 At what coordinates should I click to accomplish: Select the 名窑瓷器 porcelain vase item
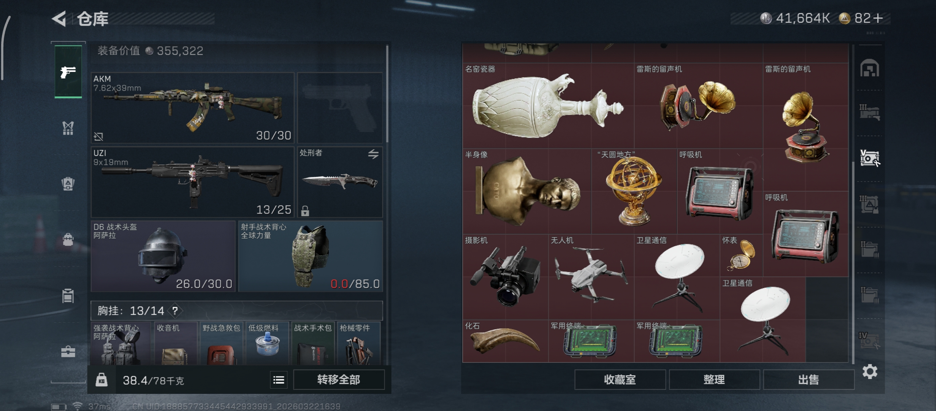click(548, 105)
